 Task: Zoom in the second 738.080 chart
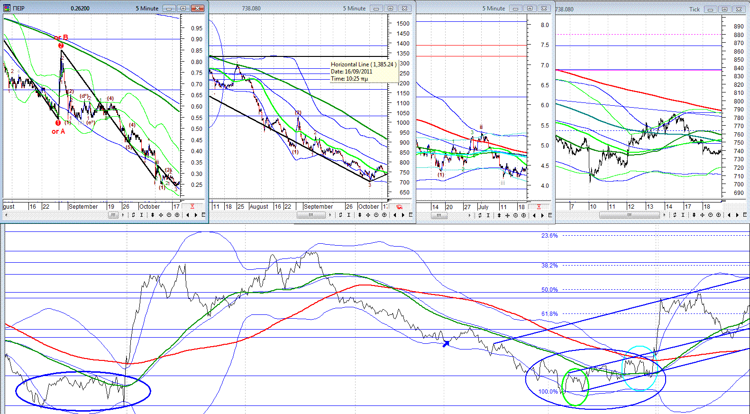coord(384,215)
